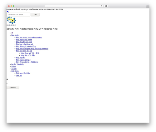Click the gear company logo
The image size is (156, 132).
pos(11,21)
